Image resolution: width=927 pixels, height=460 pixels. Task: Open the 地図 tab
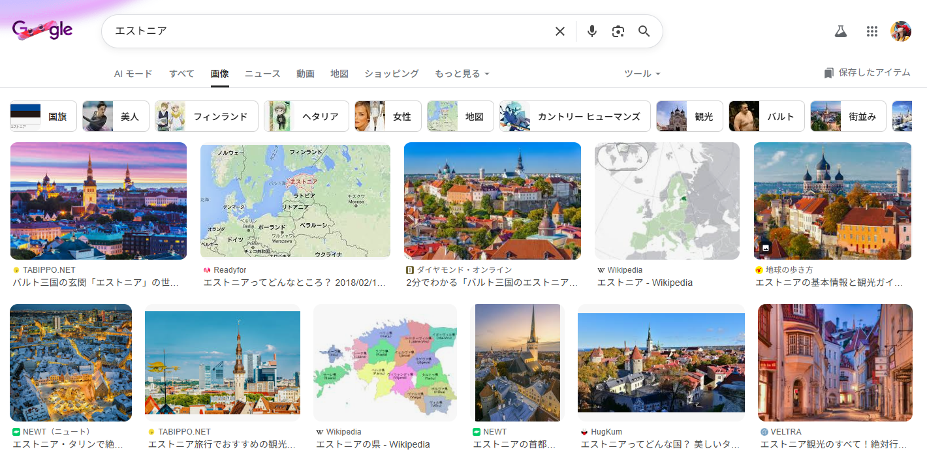pyautogui.click(x=339, y=74)
